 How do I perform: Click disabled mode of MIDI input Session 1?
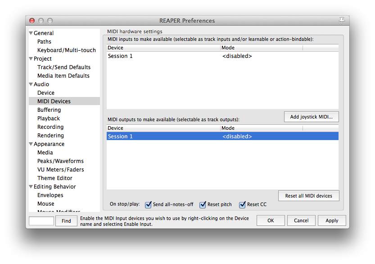click(x=237, y=56)
